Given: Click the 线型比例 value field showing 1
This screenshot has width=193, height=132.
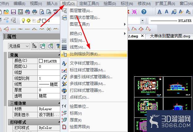Looking at the screenshot, I should point(49,78).
